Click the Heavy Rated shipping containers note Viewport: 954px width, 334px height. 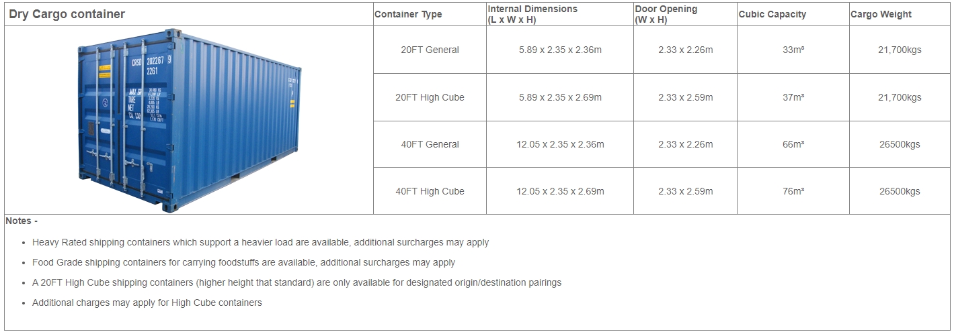click(260, 242)
